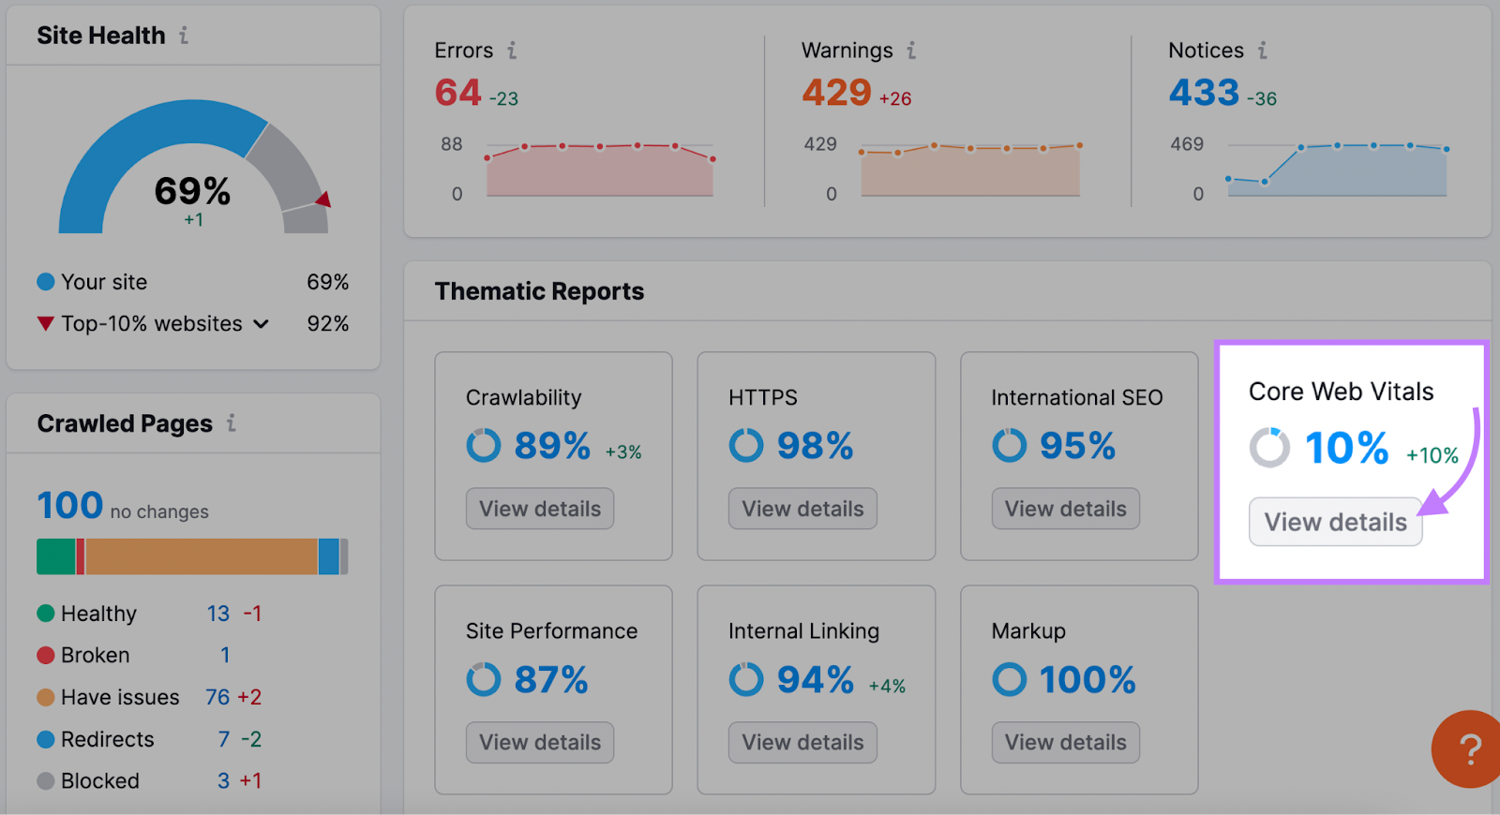Open the Site Health info tooltip

point(186,35)
